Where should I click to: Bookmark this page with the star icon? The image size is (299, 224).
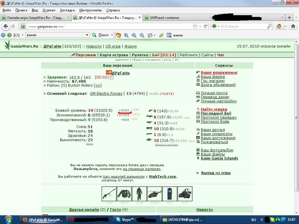pos(195,26)
